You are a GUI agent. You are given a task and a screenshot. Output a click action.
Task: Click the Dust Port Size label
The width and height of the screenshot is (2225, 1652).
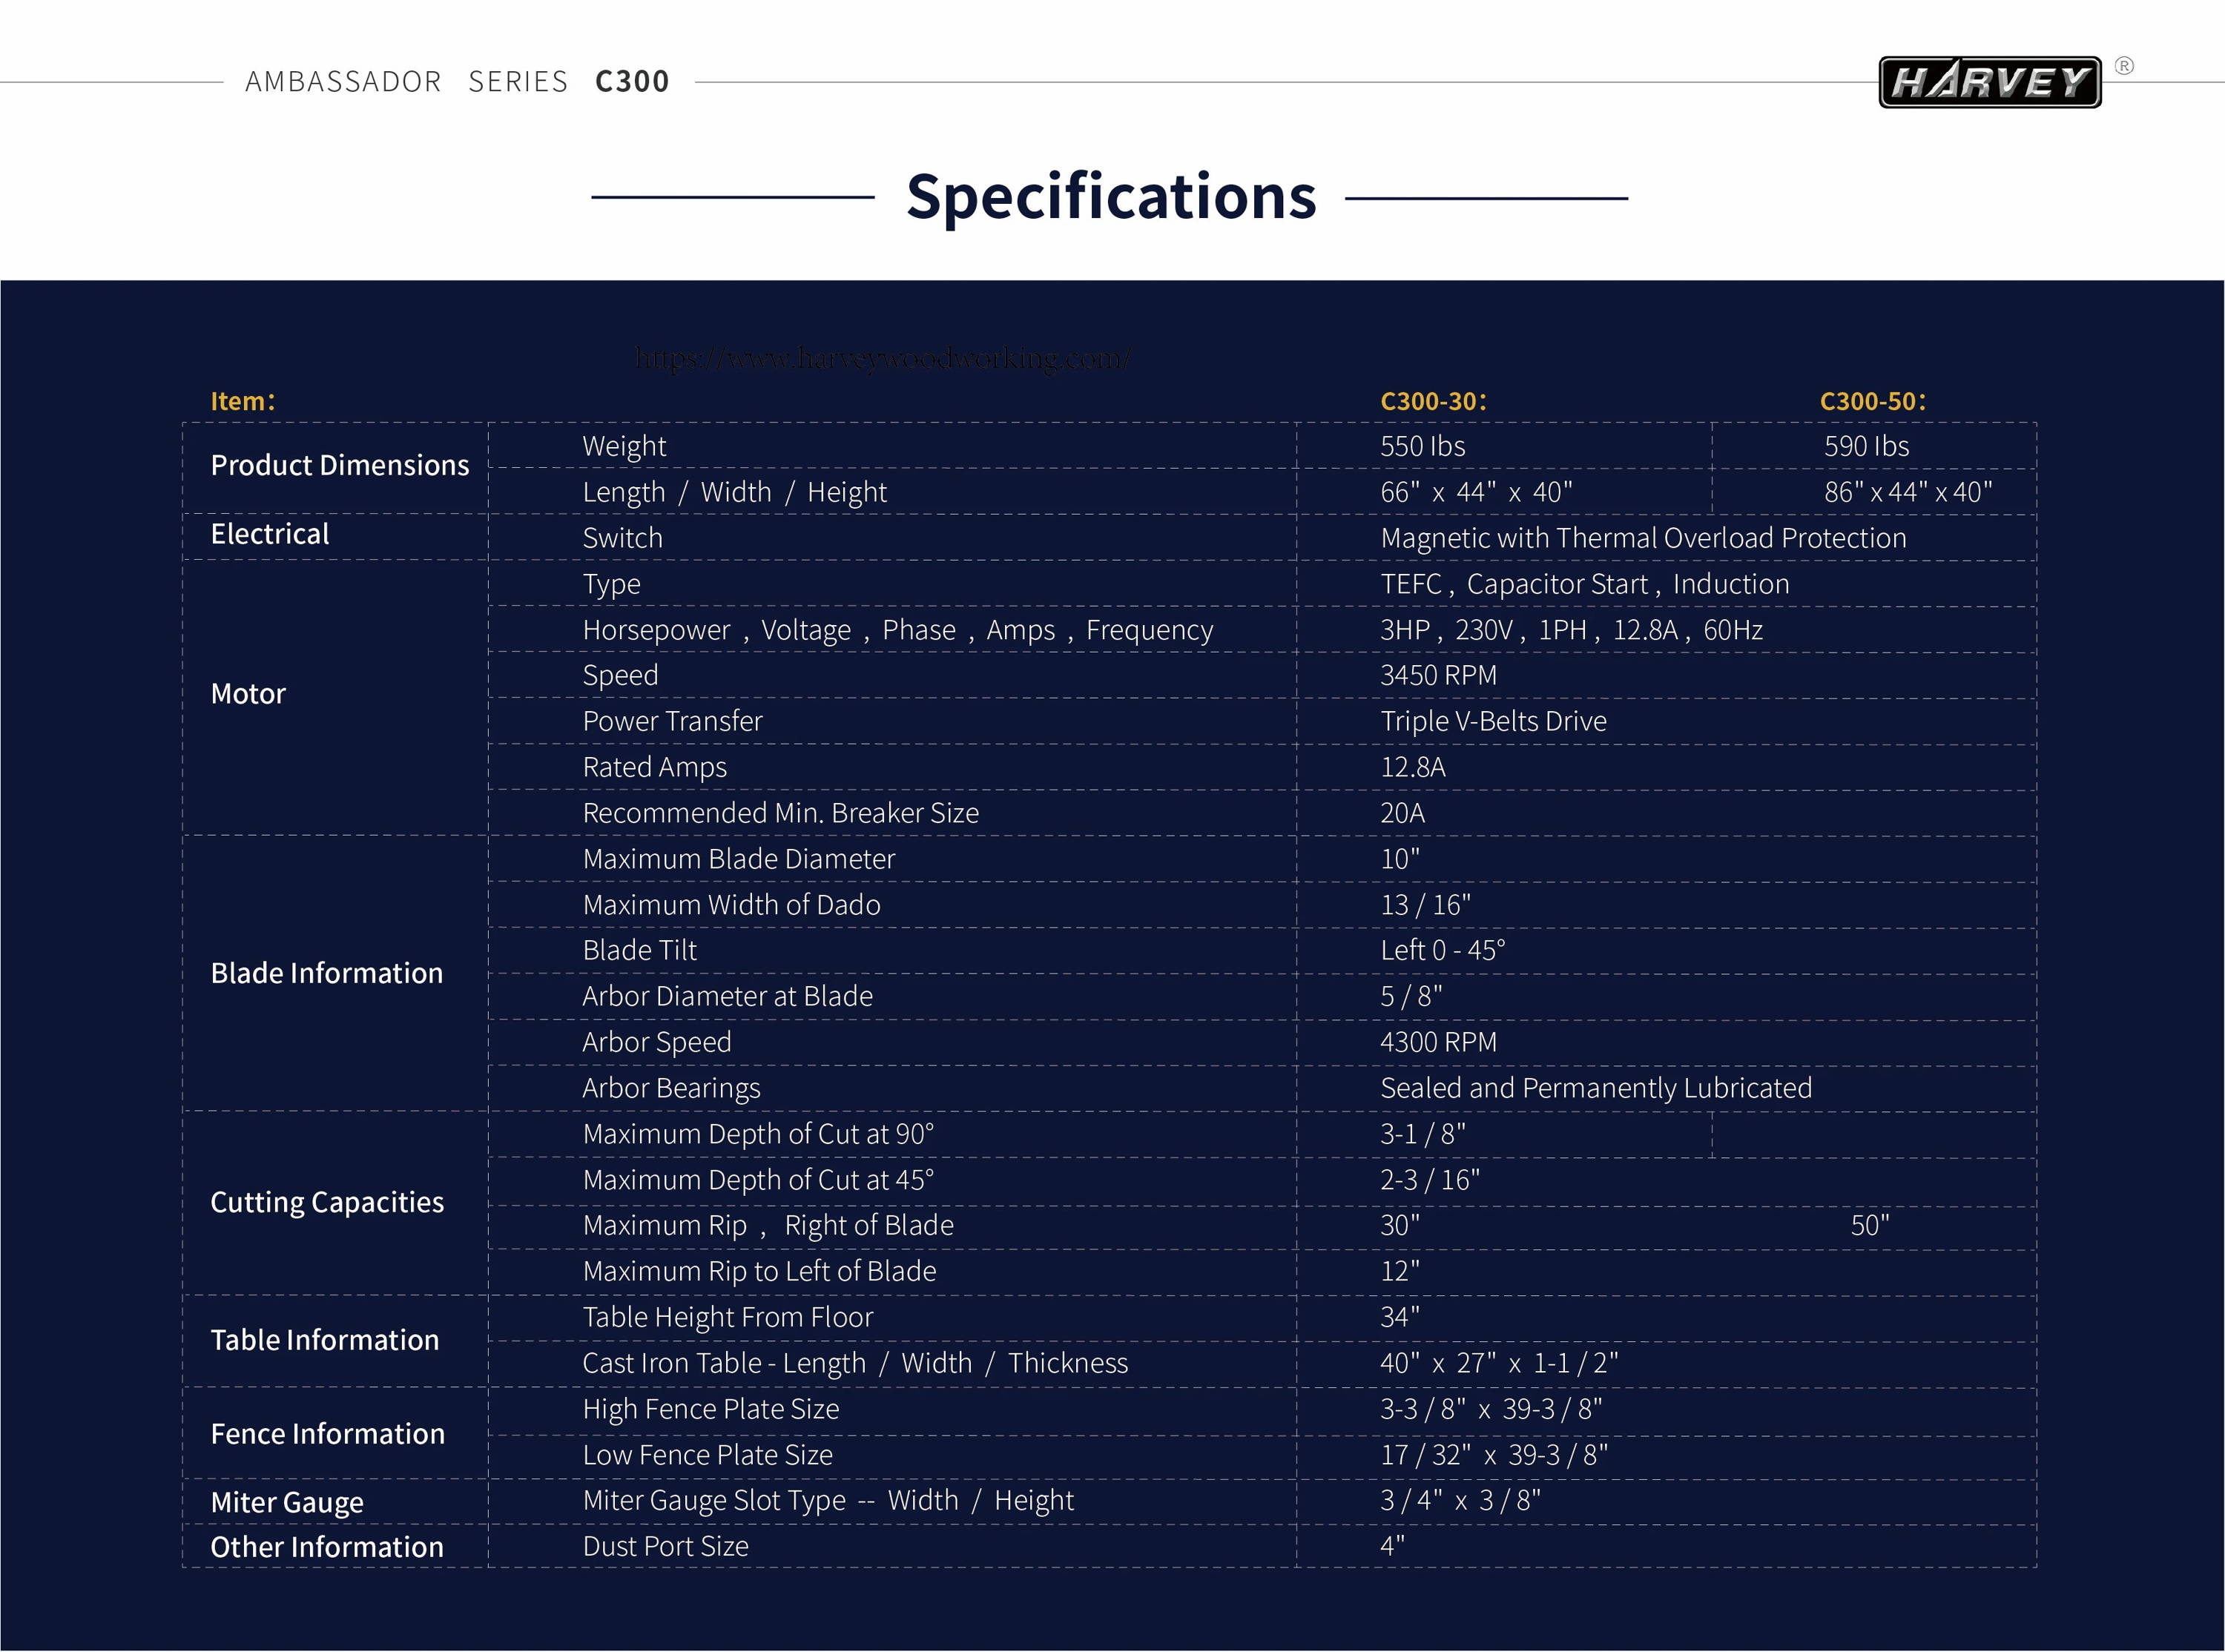click(665, 1546)
